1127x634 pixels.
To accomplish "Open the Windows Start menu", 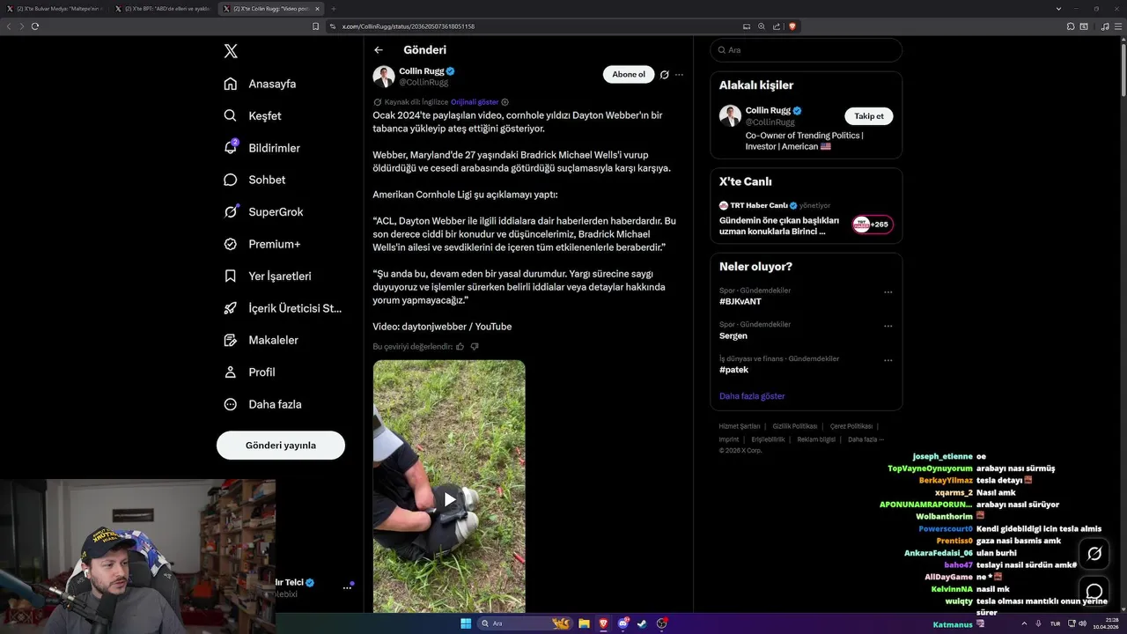I will pyautogui.click(x=466, y=623).
